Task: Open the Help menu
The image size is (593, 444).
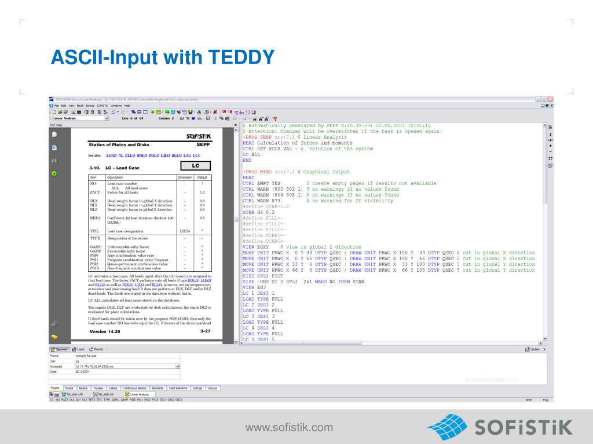Action: coord(127,106)
